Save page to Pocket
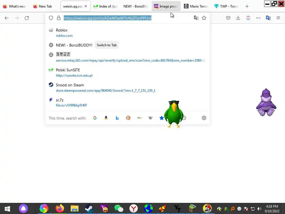This screenshot has width=285, height=214. click(x=228, y=18)
